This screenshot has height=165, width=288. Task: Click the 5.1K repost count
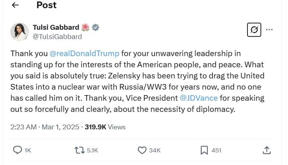tap(92, 151)
